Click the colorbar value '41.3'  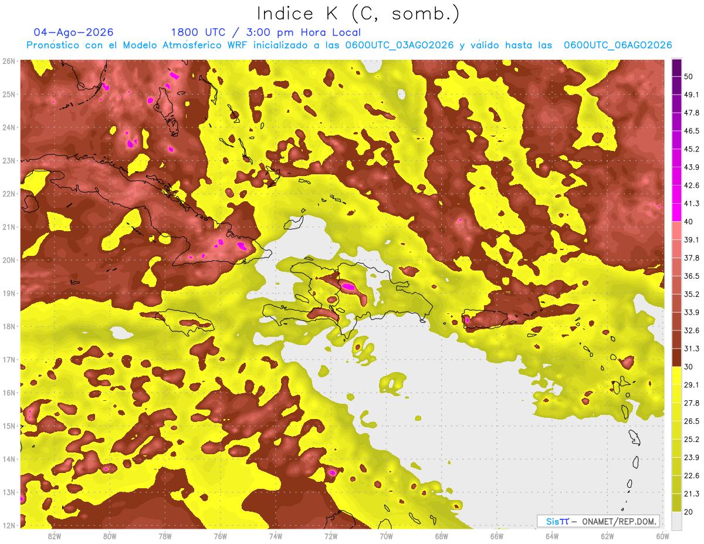(691, 204)
